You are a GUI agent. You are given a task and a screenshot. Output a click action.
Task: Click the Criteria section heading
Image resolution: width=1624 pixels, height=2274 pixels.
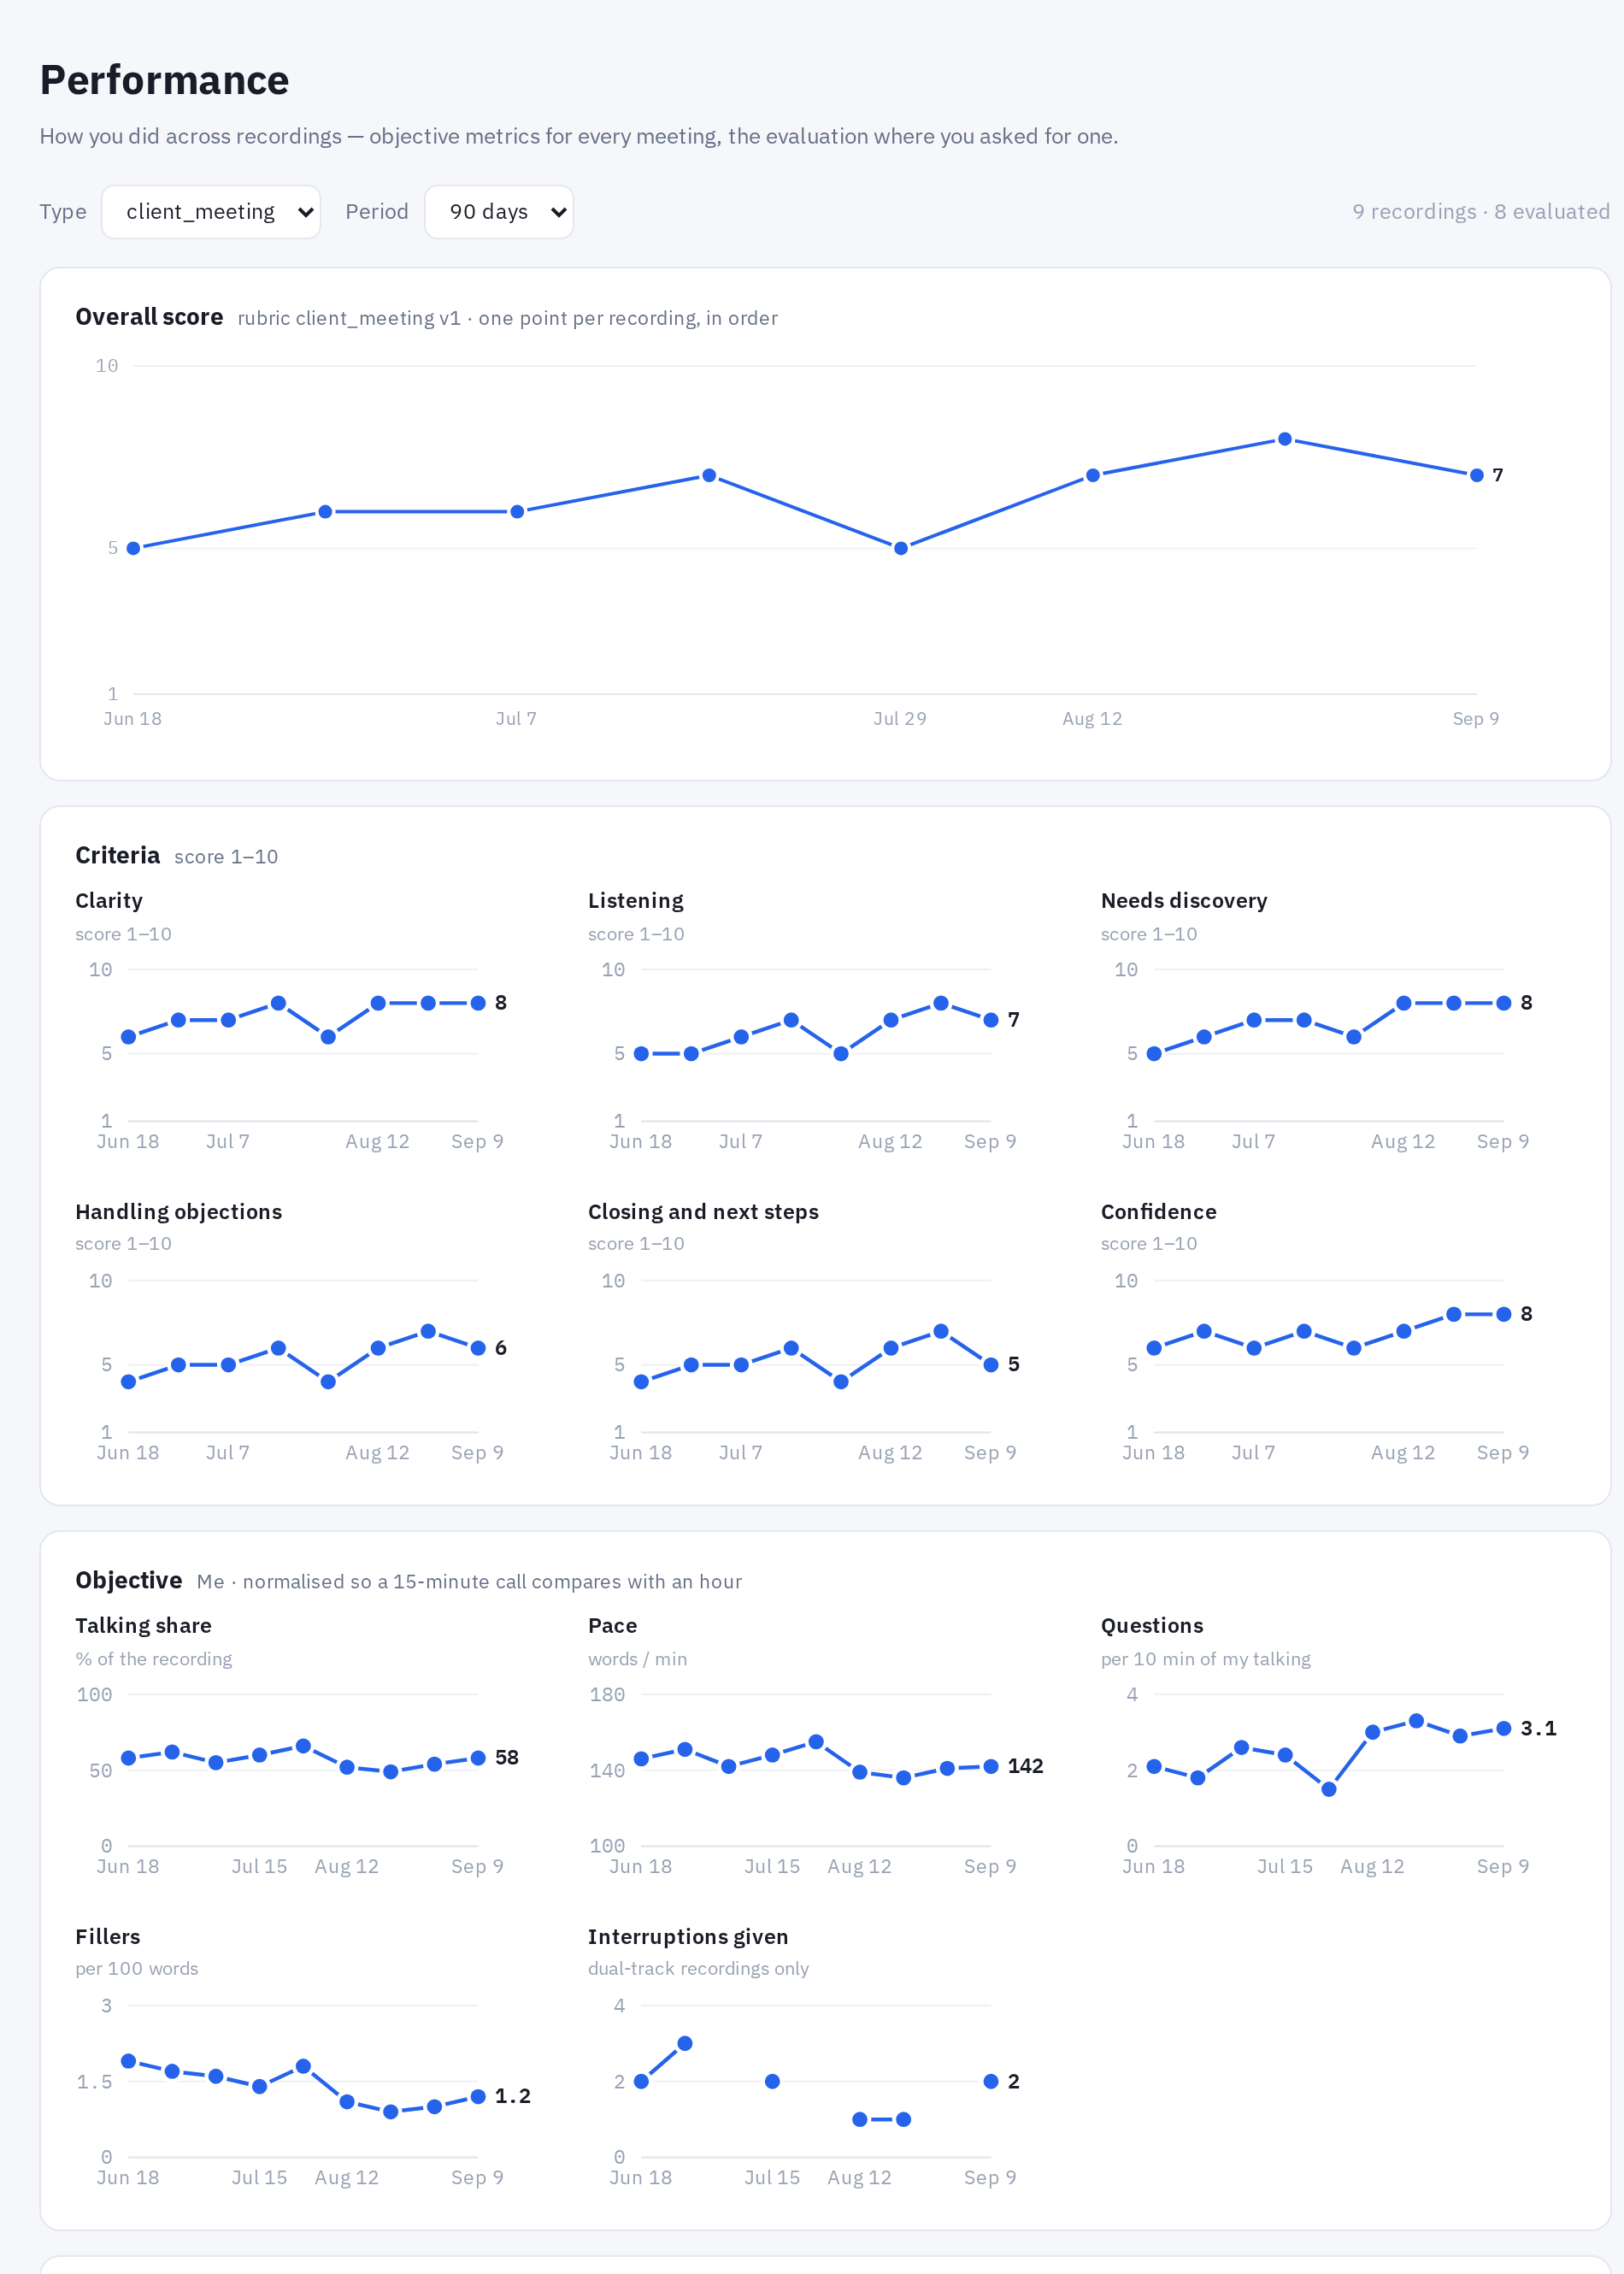tap(118, 855)
